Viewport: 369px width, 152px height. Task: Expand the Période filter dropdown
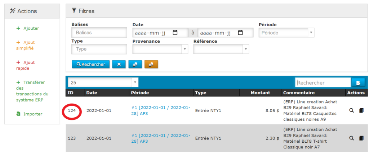[286, 33]
